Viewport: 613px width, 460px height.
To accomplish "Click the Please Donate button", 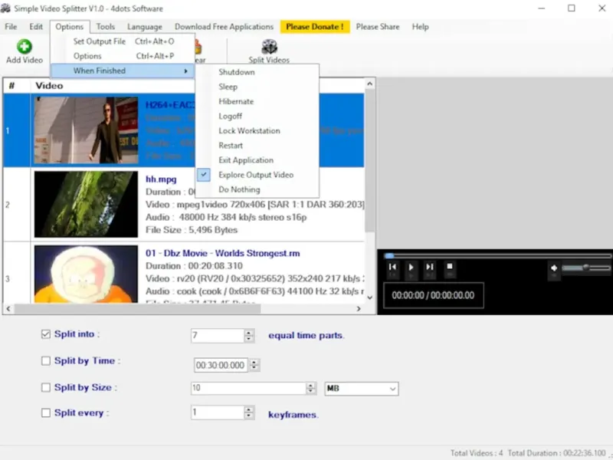I will (315, 27).
